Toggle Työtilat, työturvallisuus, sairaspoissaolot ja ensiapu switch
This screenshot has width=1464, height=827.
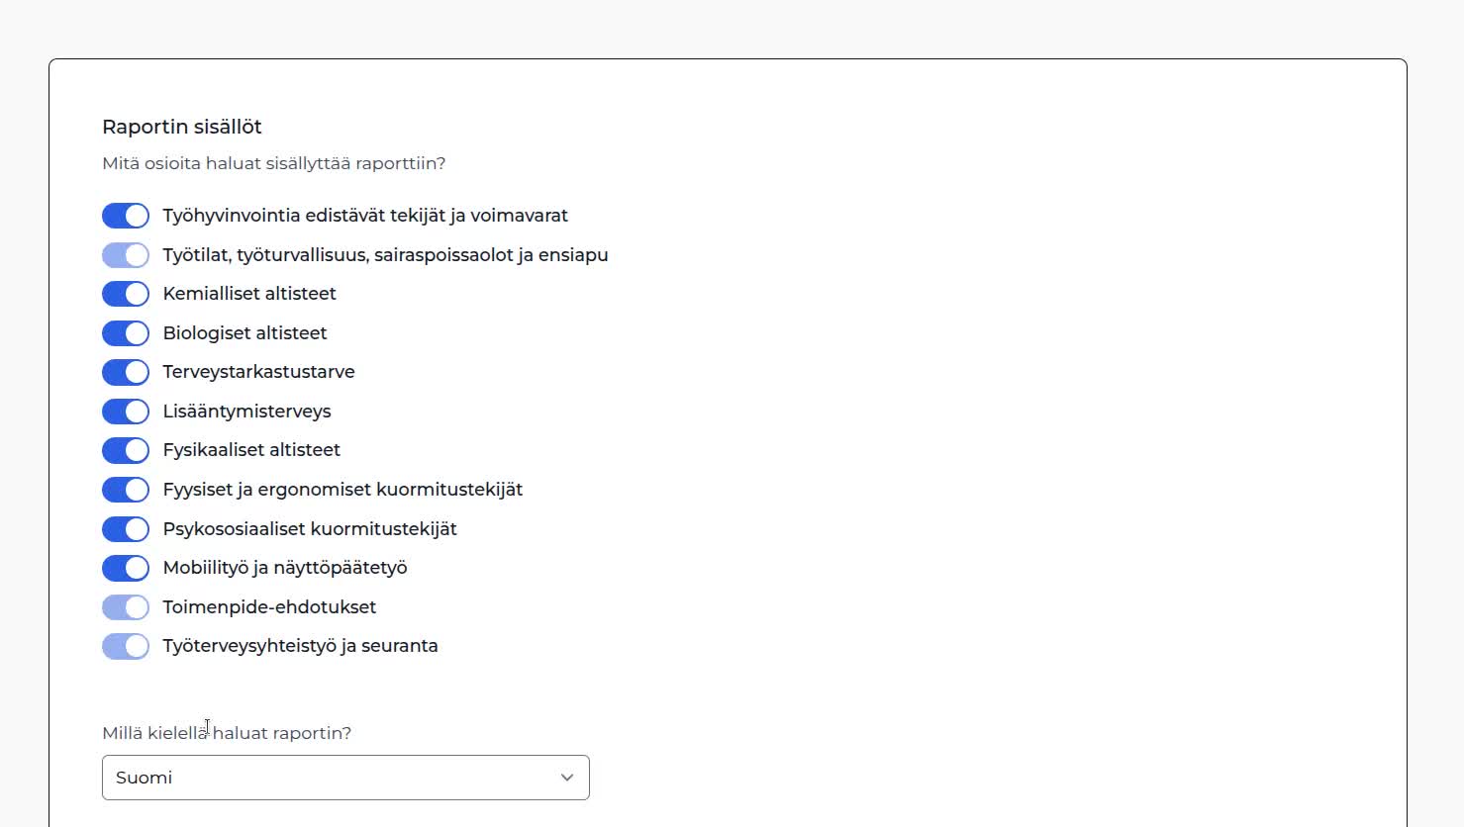coord(126,255)
